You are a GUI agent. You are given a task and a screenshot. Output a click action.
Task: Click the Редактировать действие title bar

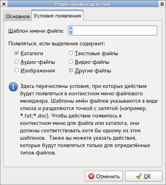(x=83, y=4)
